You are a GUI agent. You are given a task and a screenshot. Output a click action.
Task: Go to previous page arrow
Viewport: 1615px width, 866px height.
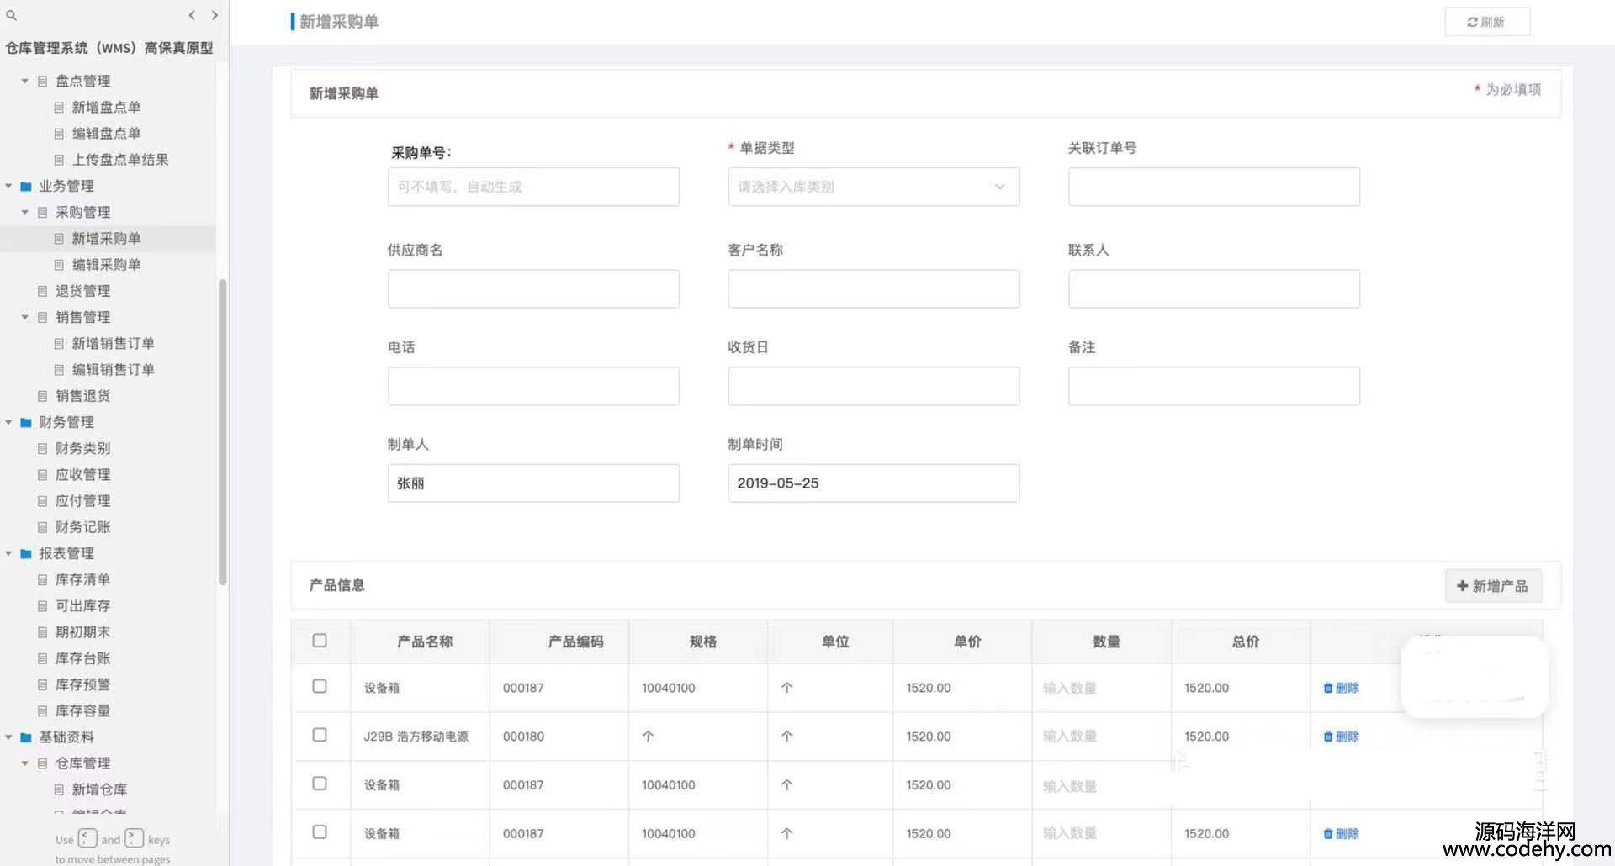(x=192, y=15)
